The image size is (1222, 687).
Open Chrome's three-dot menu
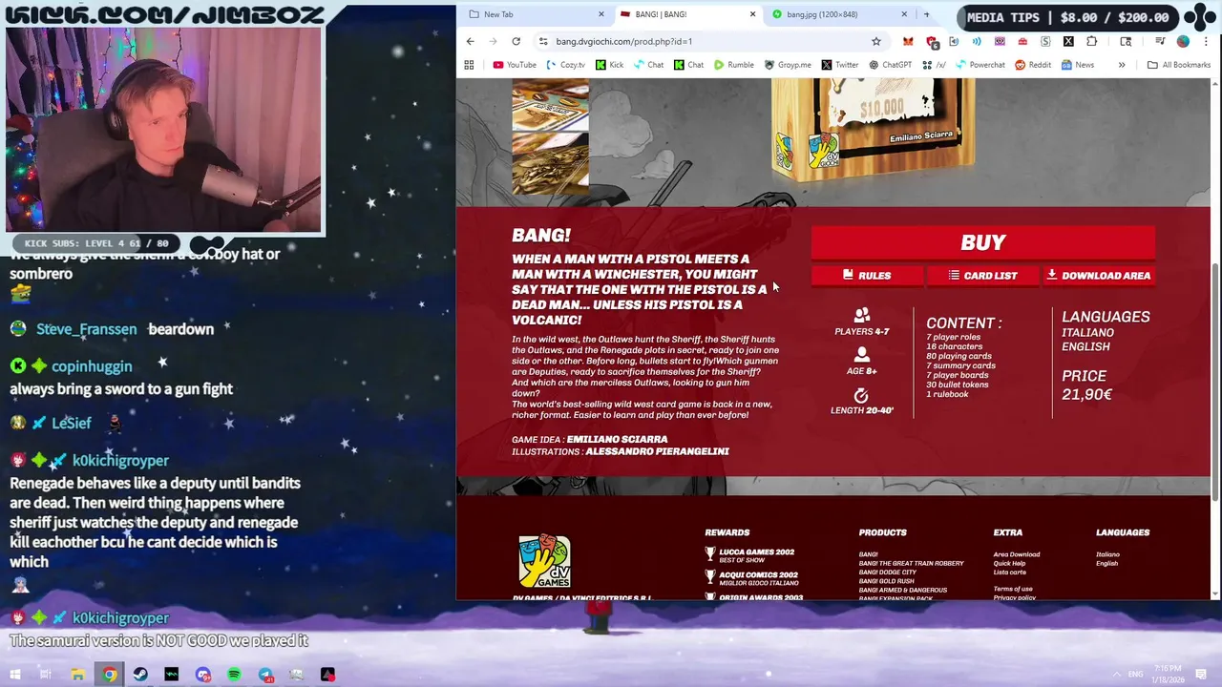[x=1207, y=41]
